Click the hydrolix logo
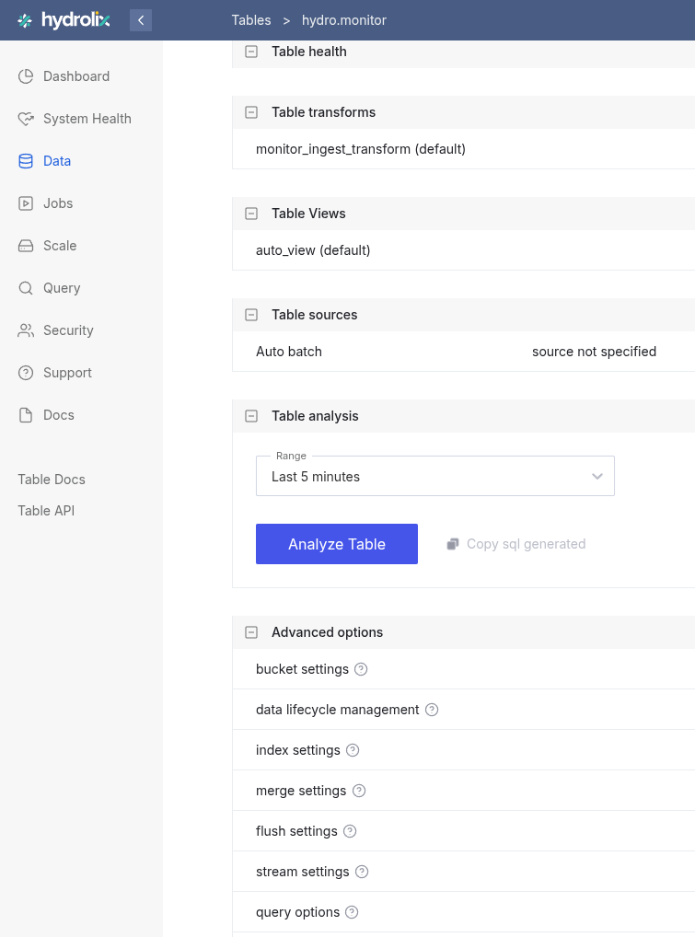The height and width of the screenshot is (937, 695). coord(62,19)
